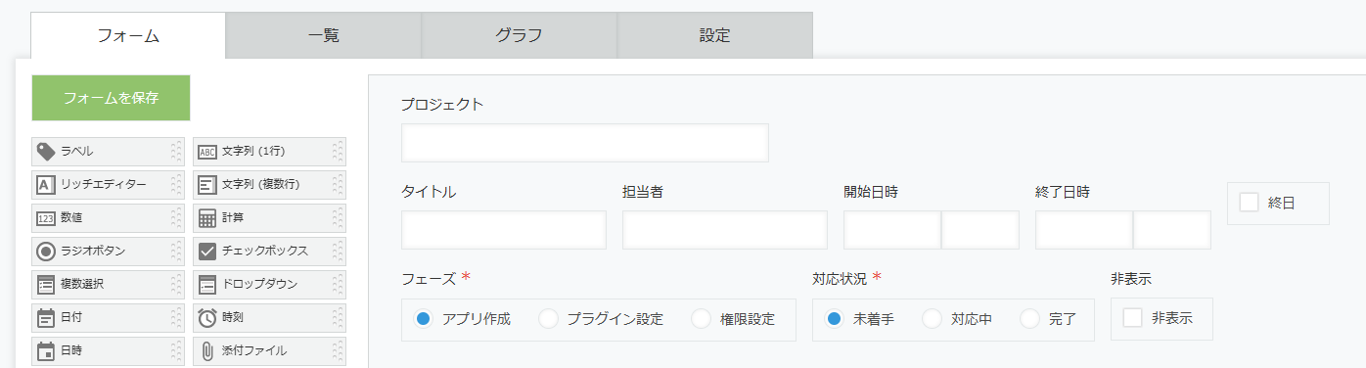Select the 日付 calendar icon
Image resolution: width=1366 pixels, height=368 pixels.
45,318
